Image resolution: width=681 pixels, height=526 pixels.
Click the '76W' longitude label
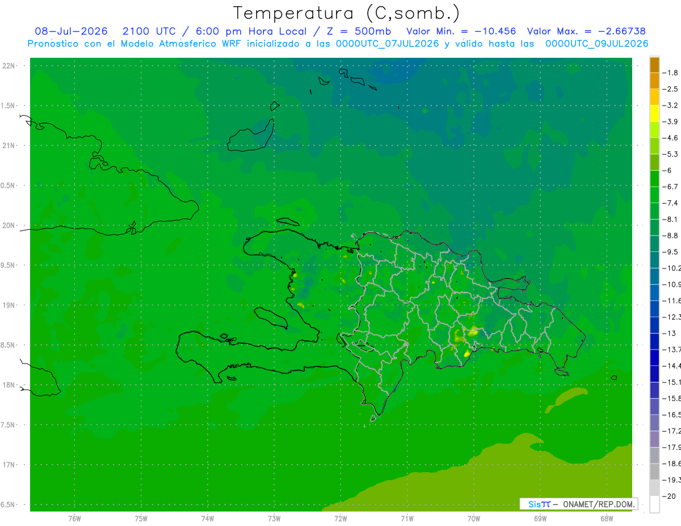tap(74, 519)
